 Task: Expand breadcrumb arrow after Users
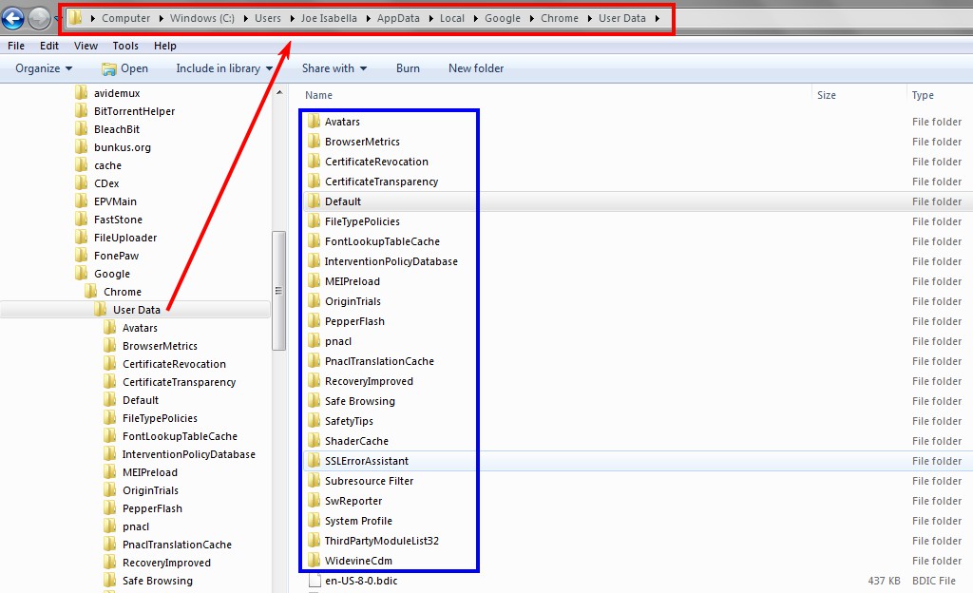click(292, 19)
